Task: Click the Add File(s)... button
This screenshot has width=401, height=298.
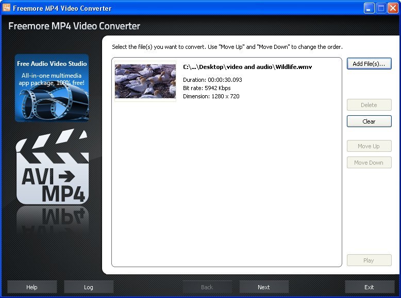Action: [369, 64]
